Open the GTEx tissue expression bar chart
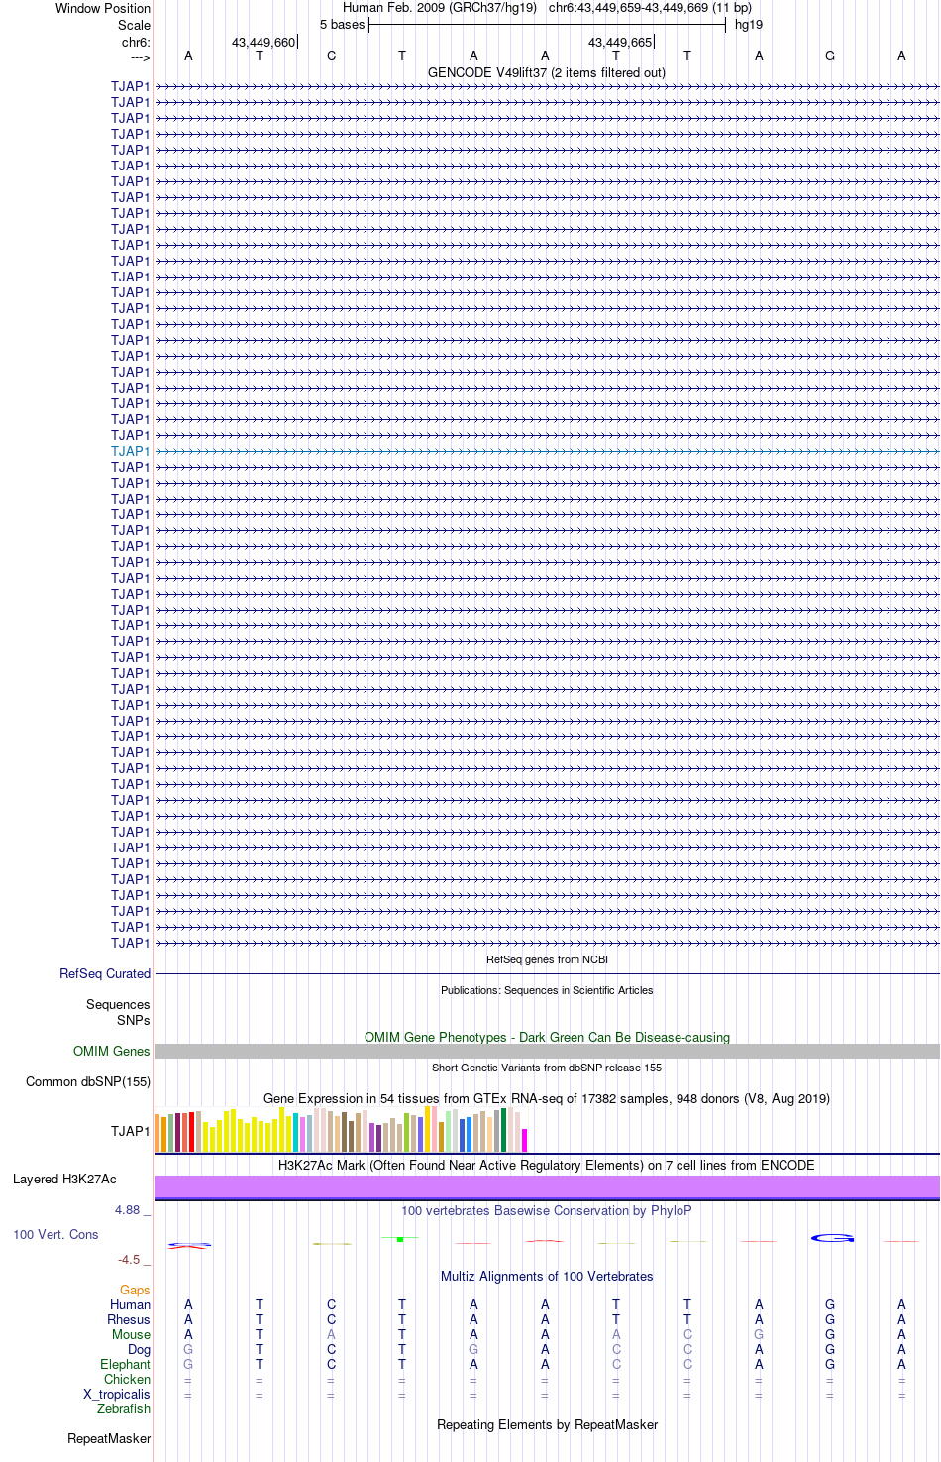 pos(342,1130)
